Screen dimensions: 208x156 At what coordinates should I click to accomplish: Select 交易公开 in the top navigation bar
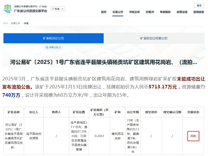point(118,12)
